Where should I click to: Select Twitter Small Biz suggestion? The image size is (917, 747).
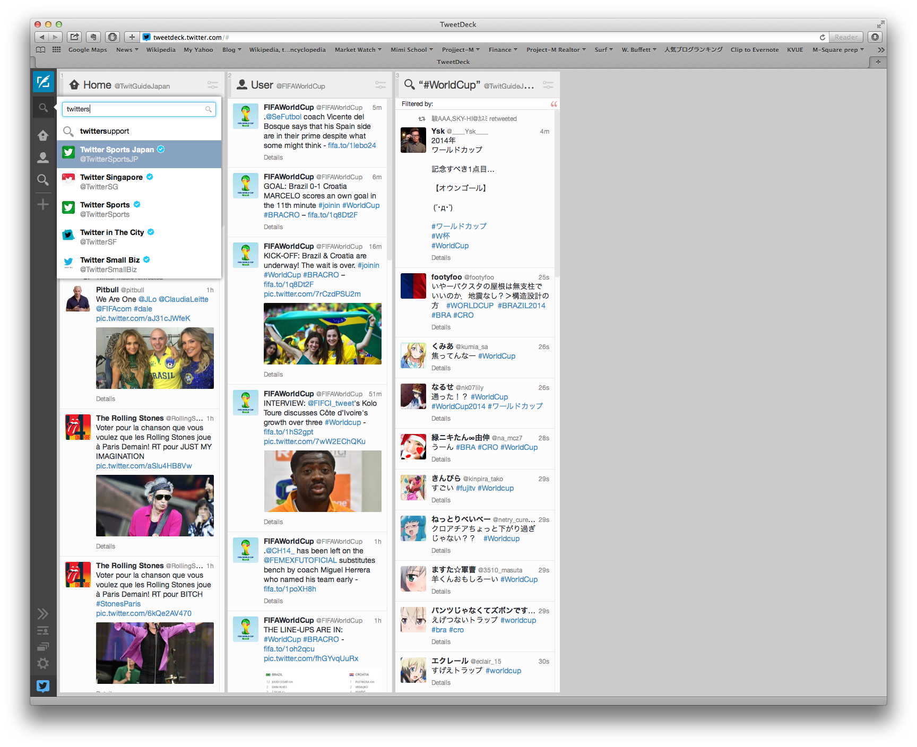pyautogui.click(x=139, y=265)
